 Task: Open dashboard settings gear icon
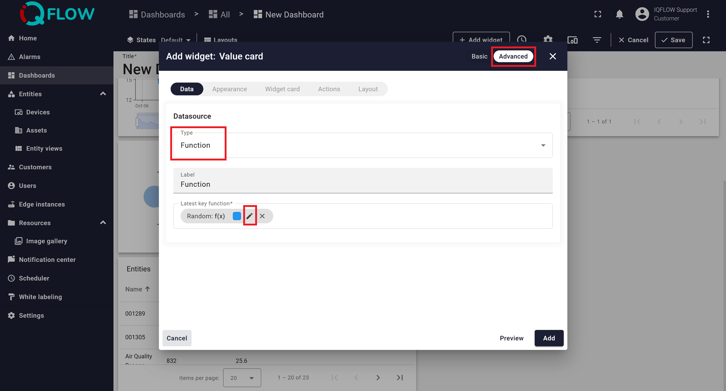click(548, 40)
